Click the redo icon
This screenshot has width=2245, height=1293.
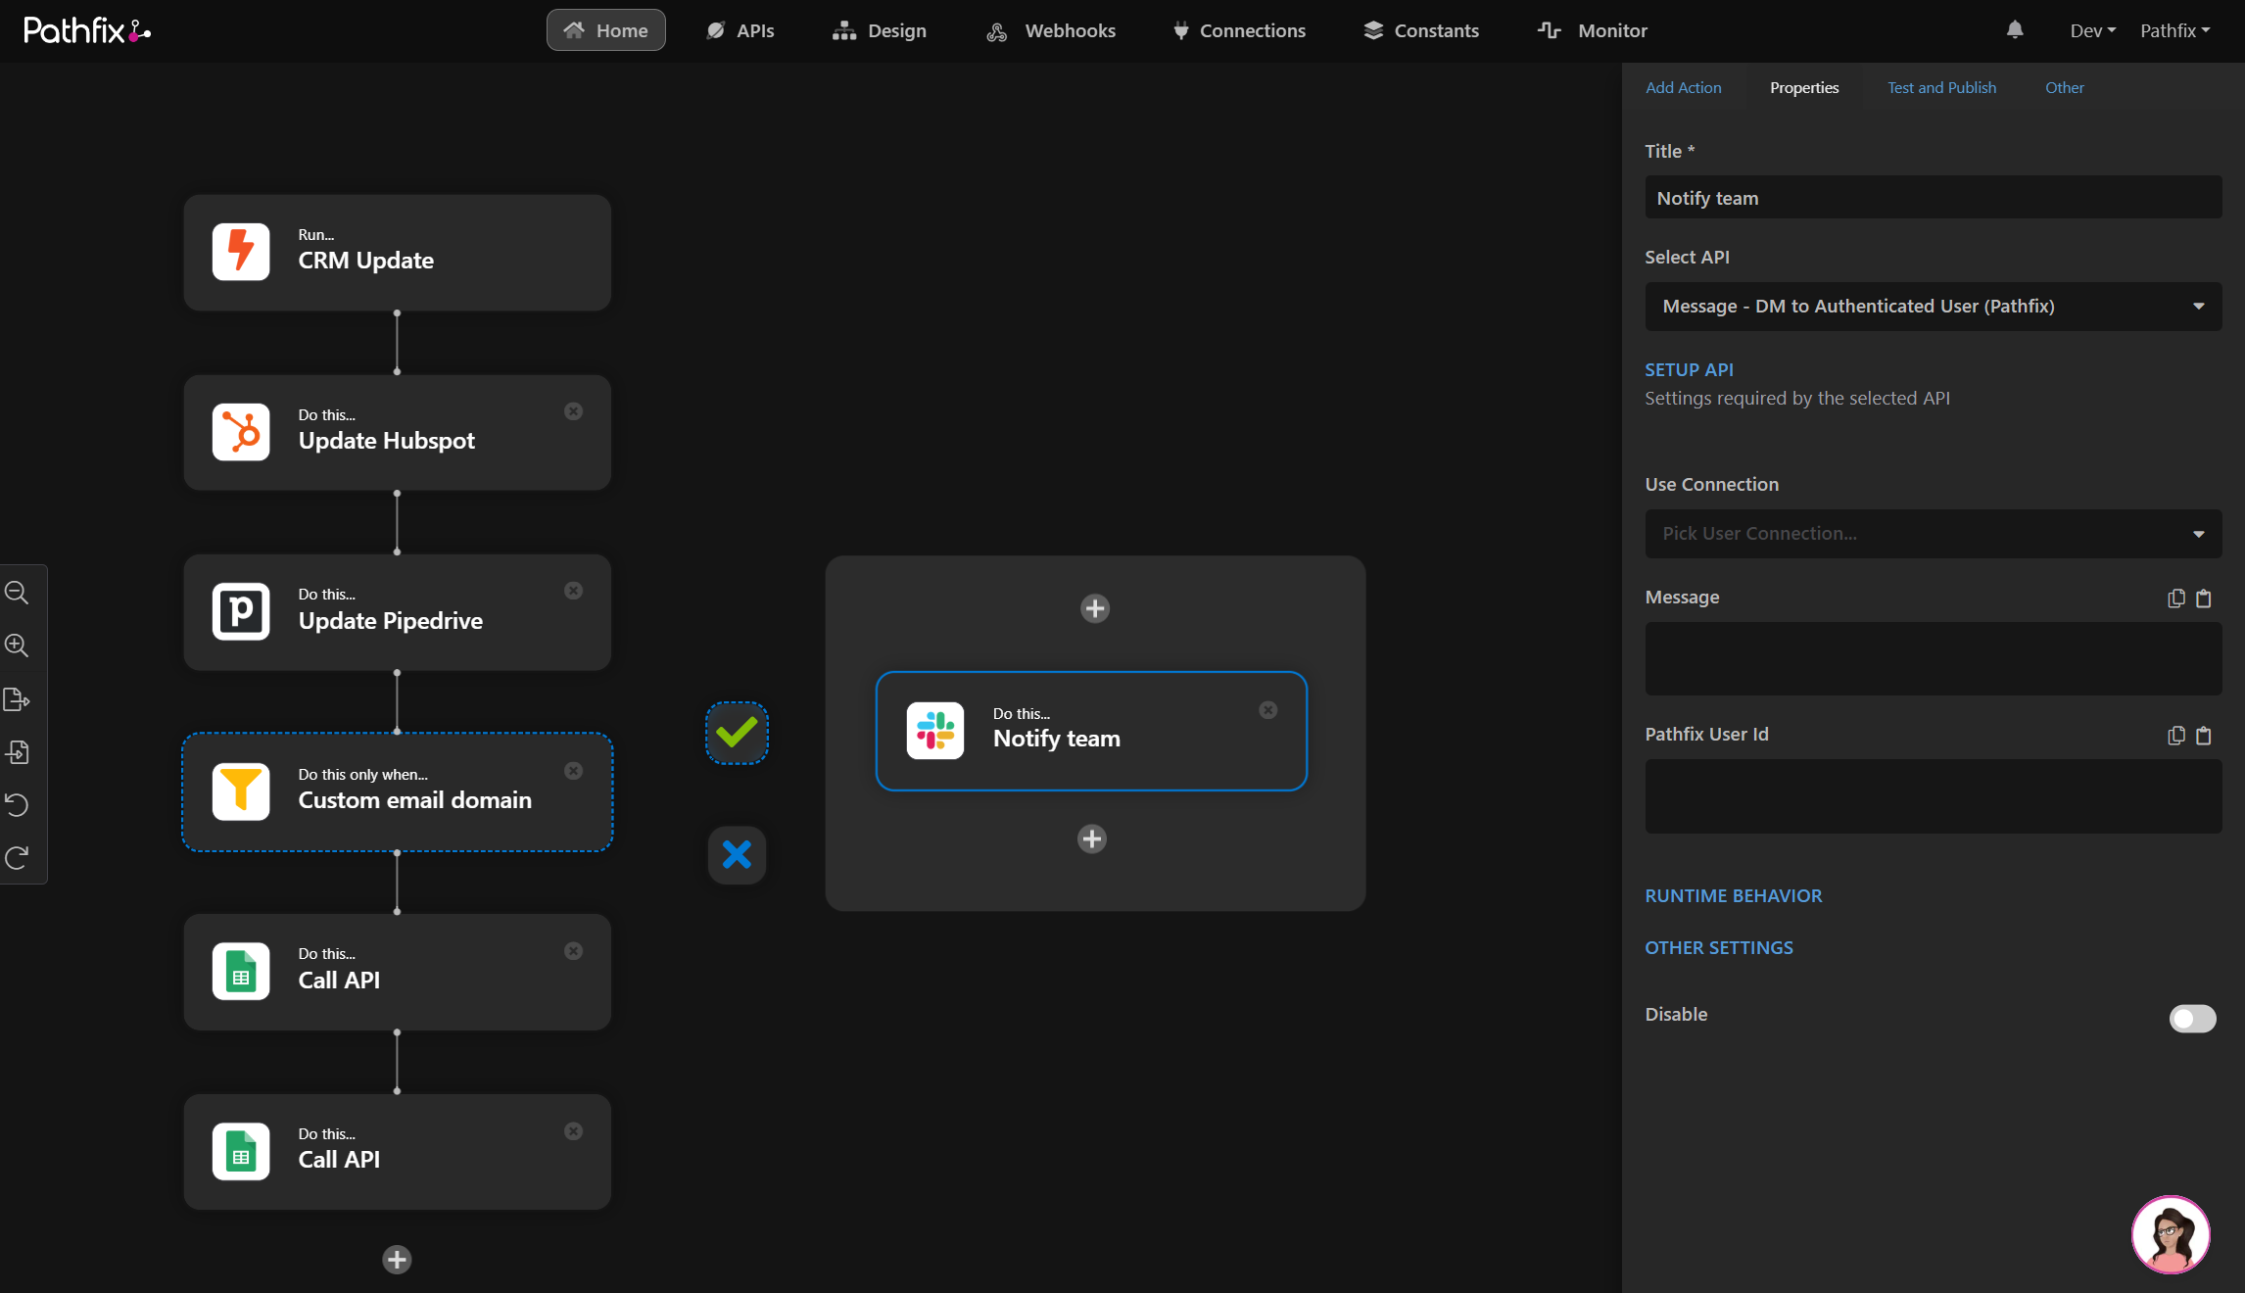point(17,858)
